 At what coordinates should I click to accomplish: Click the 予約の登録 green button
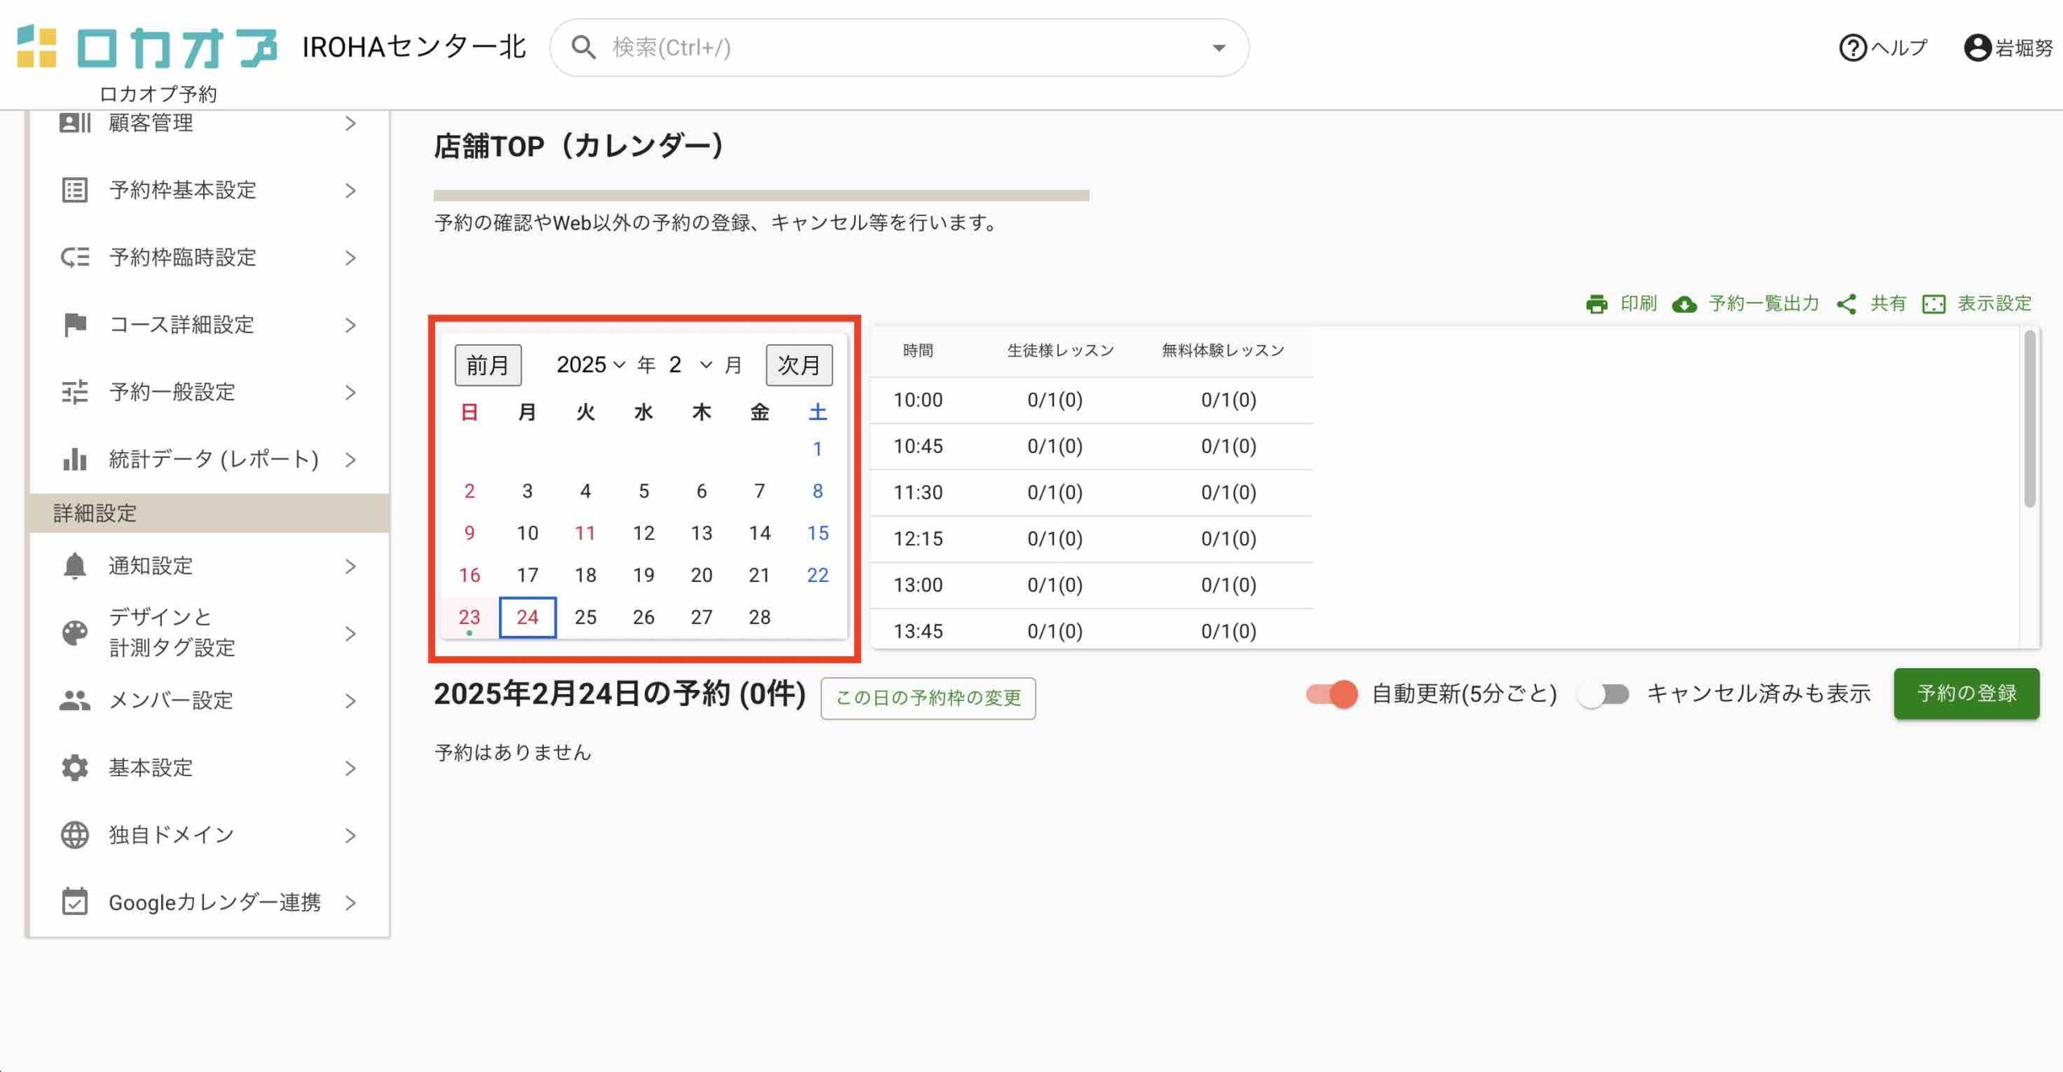tap(1965, 693)
